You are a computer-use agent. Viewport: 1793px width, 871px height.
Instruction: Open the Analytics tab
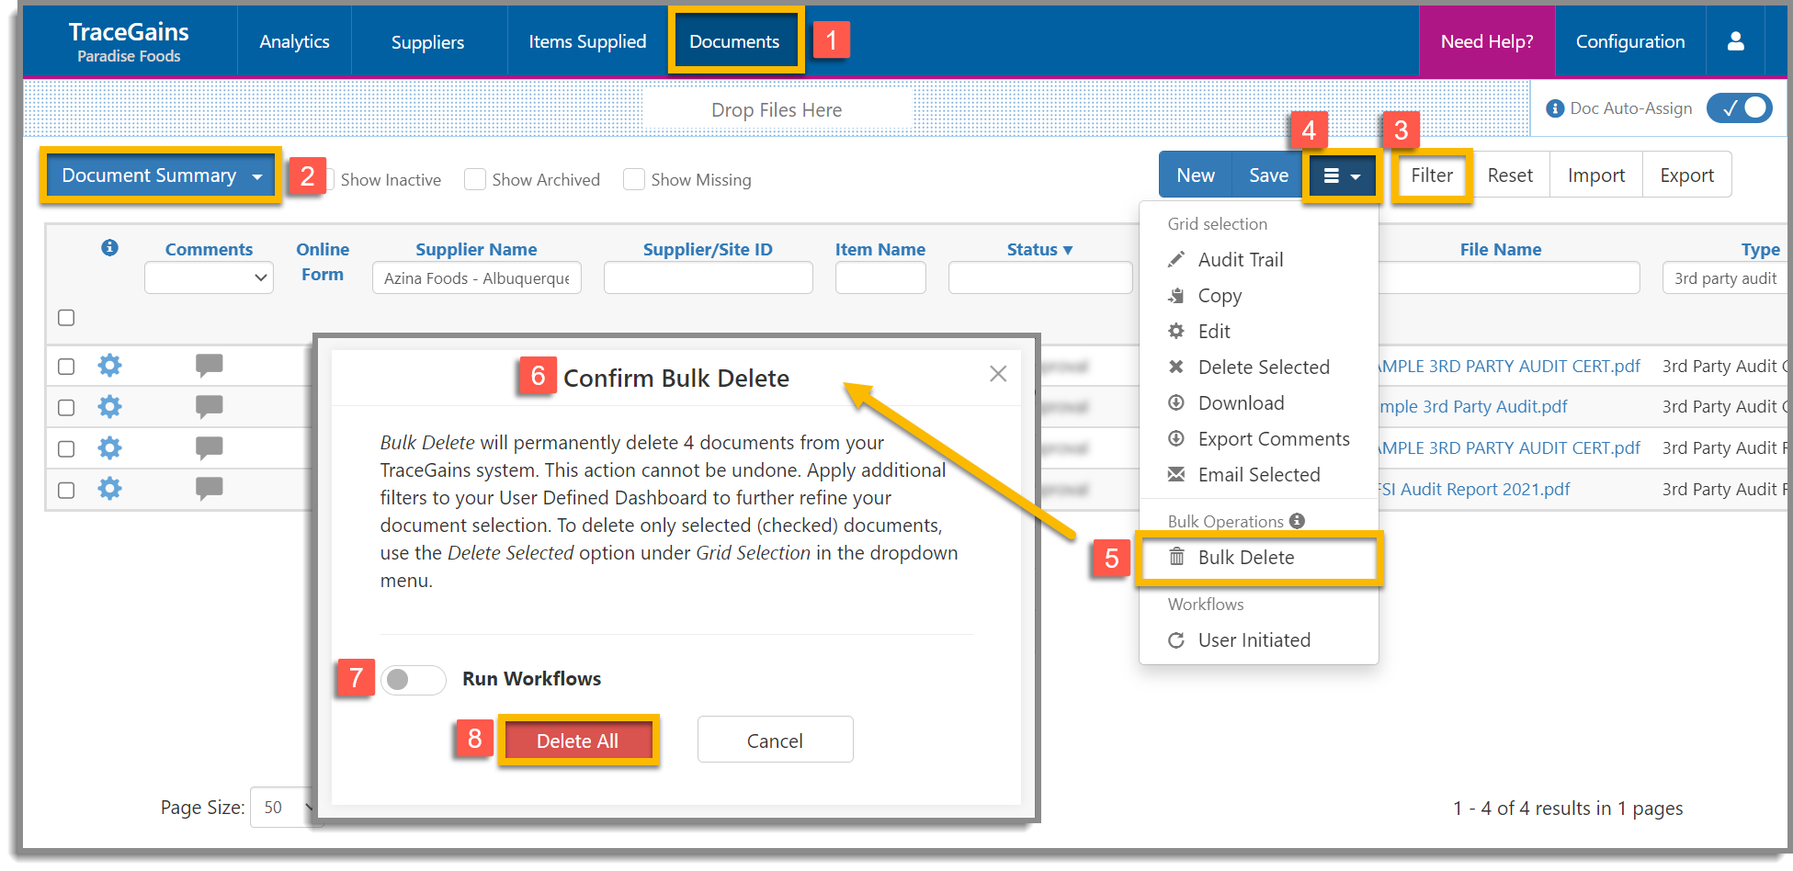point(294,41)
